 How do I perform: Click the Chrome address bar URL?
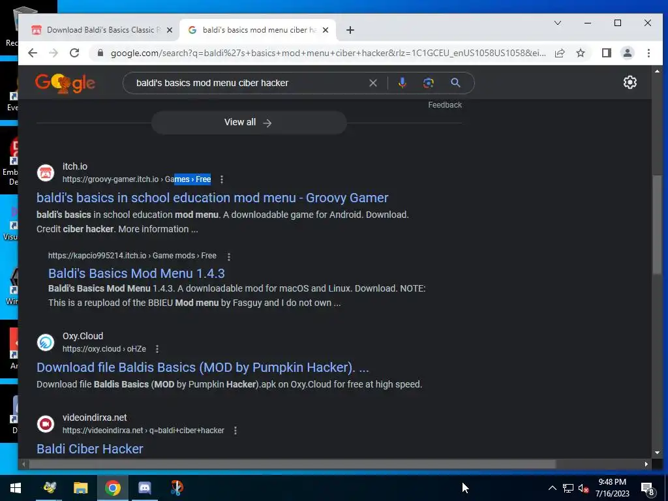[328, 53]
